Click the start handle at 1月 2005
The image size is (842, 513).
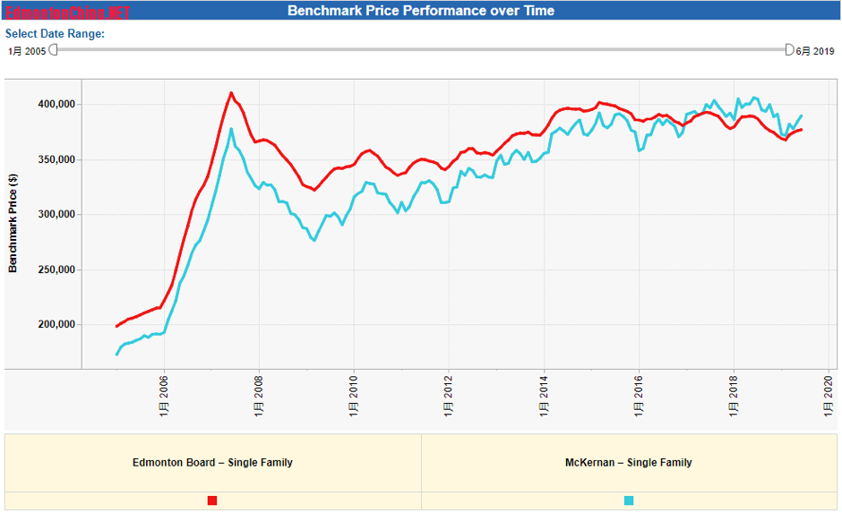pyautogui.click(x=53, y=50)
